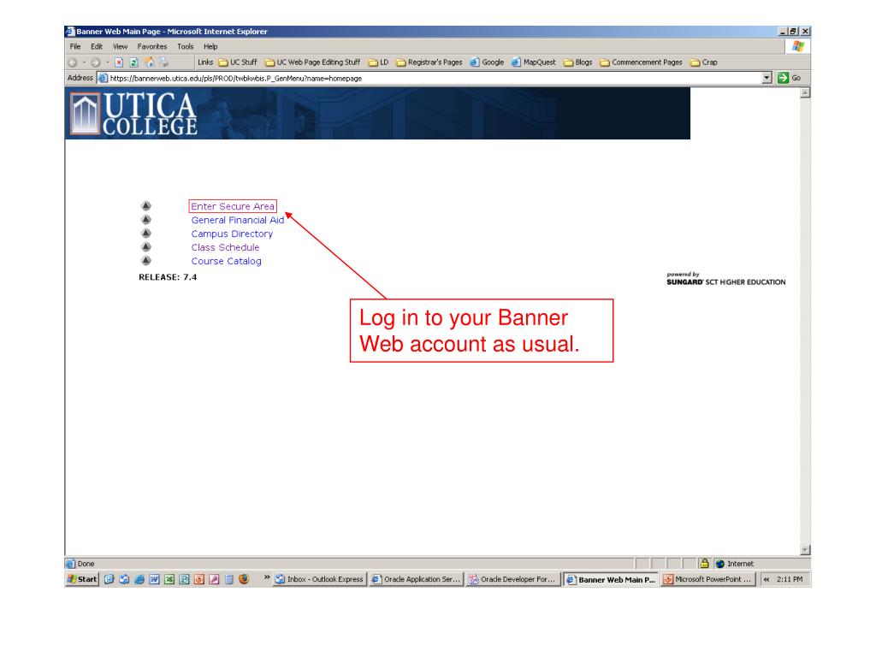This screenshot has width=876, height=657.
Task: Expand hidden system tray icons chevron
Action: pyautogui.click(x=766, y=579)
